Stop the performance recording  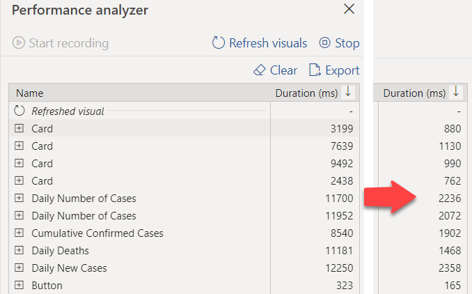coord(339,42)
